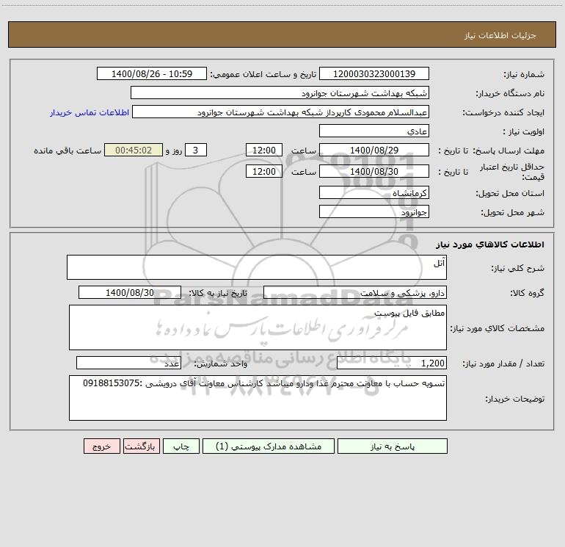Click the label 'تاریخ نیاز به کالا:'

pyautogui.click(x=219, y=293)
